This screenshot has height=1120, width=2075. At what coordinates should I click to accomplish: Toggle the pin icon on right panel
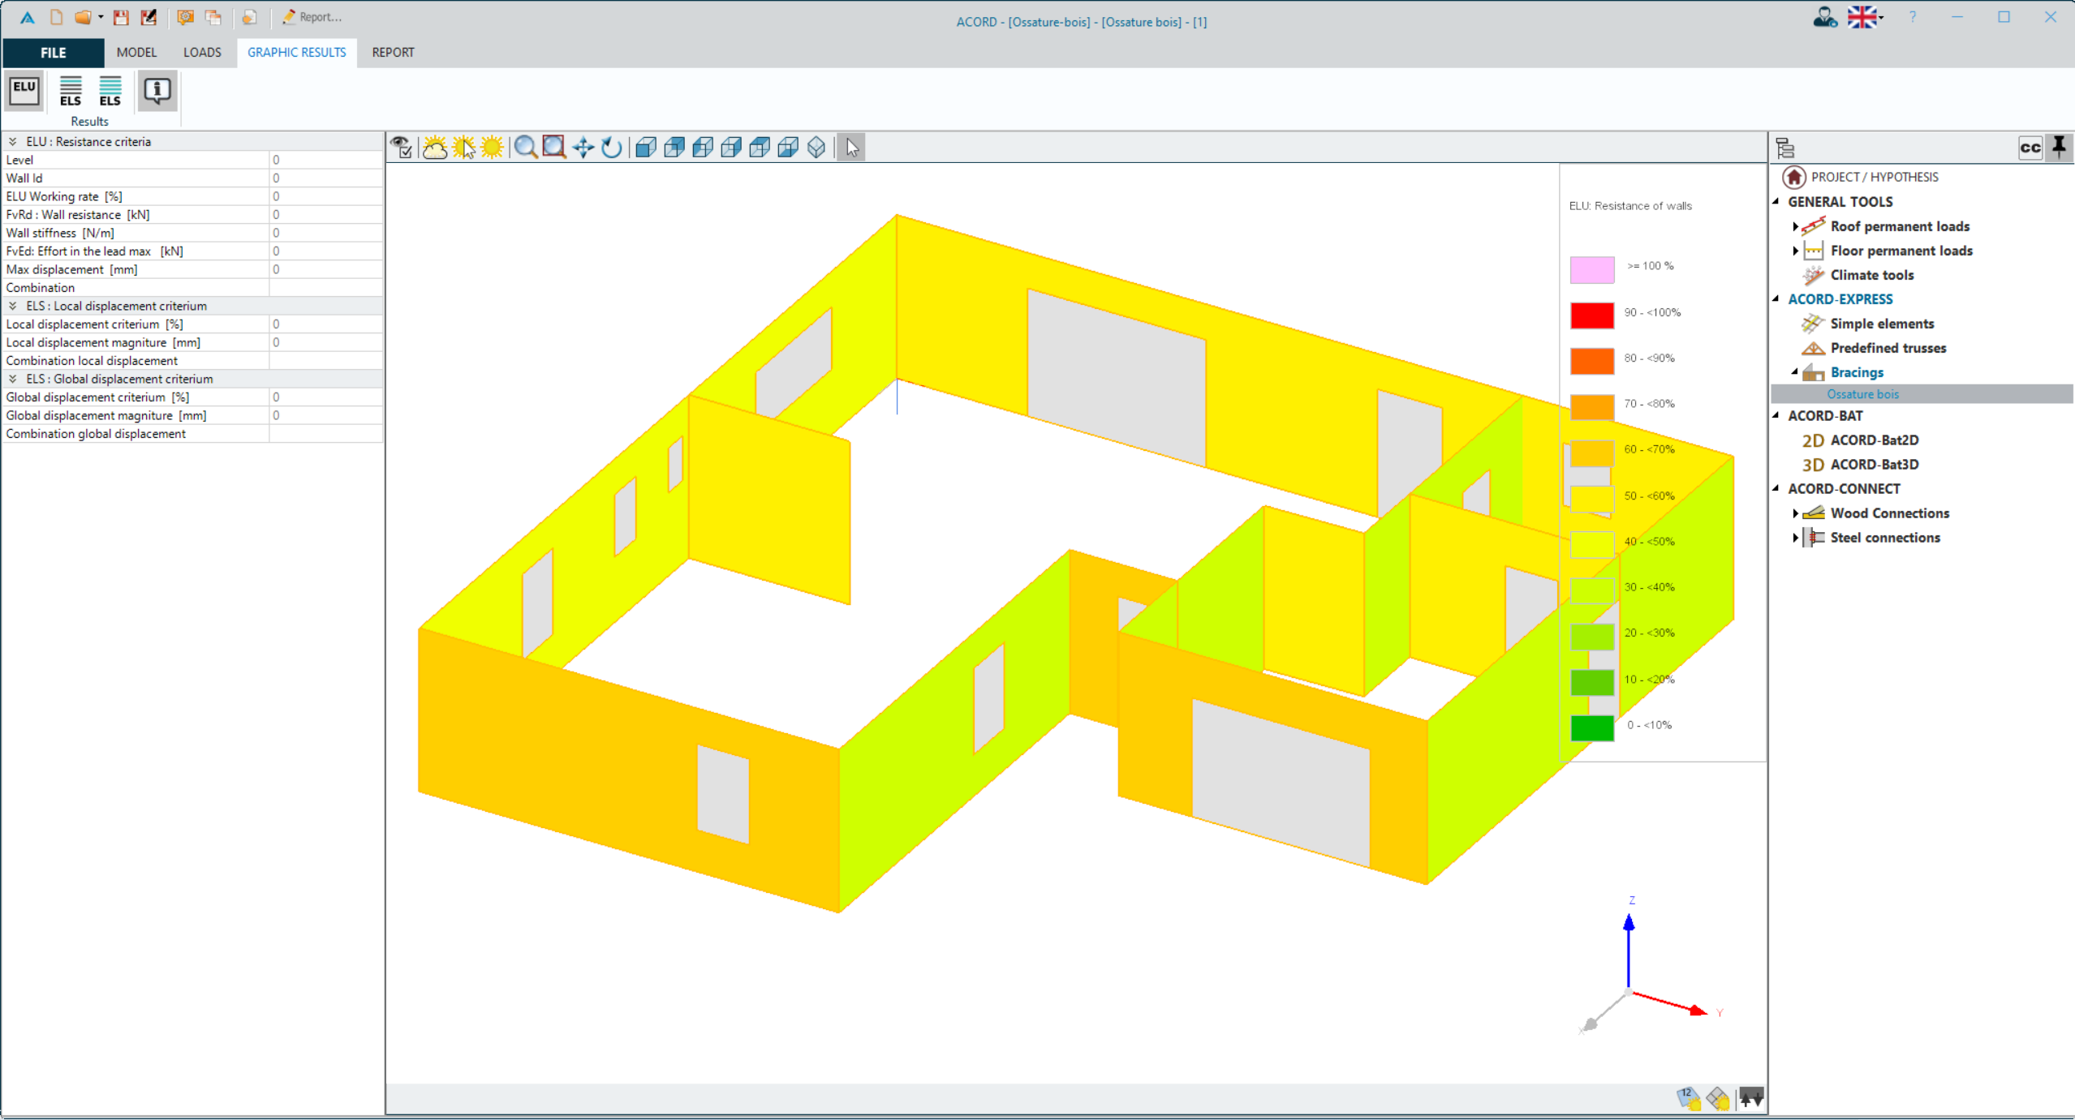2059,147
